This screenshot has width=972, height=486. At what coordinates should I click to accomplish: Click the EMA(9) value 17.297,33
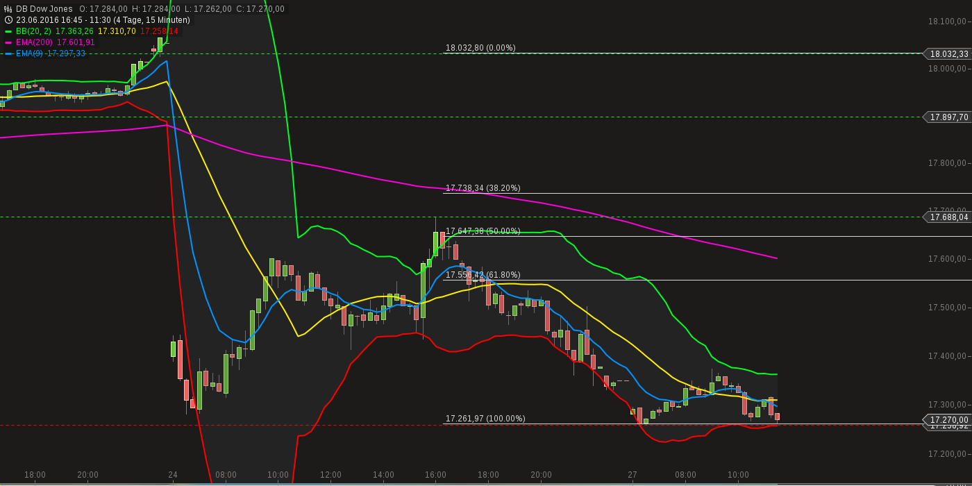(66, 53)
